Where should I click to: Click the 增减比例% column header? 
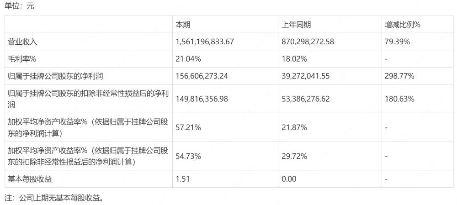pyautogui.click(x=402, y=25)
